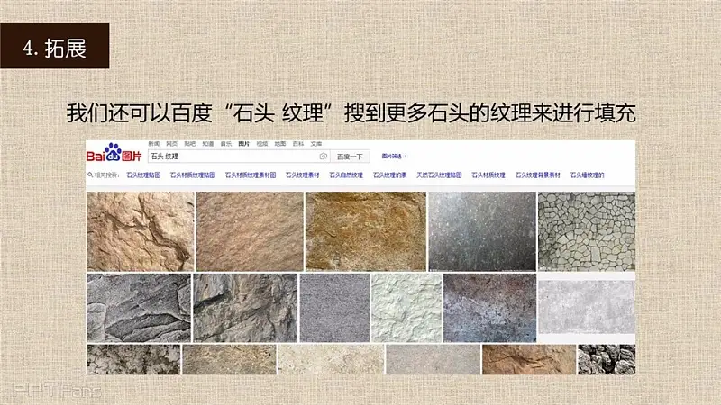The image size is (721, 405).
Task: Open the golden-brown stone thumbnail in top row
Action: (365, 230)
